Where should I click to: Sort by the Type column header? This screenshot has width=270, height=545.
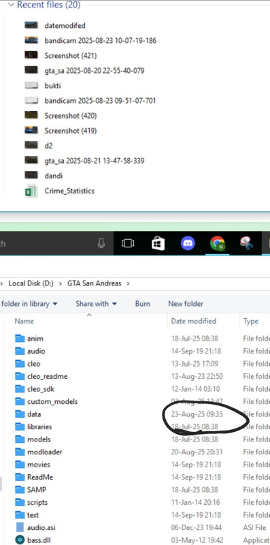250,321
